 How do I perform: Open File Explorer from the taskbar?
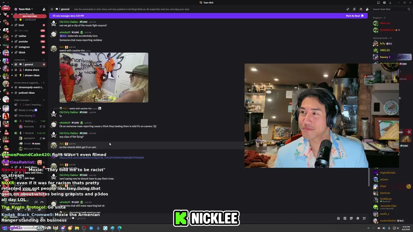point(77,228)
